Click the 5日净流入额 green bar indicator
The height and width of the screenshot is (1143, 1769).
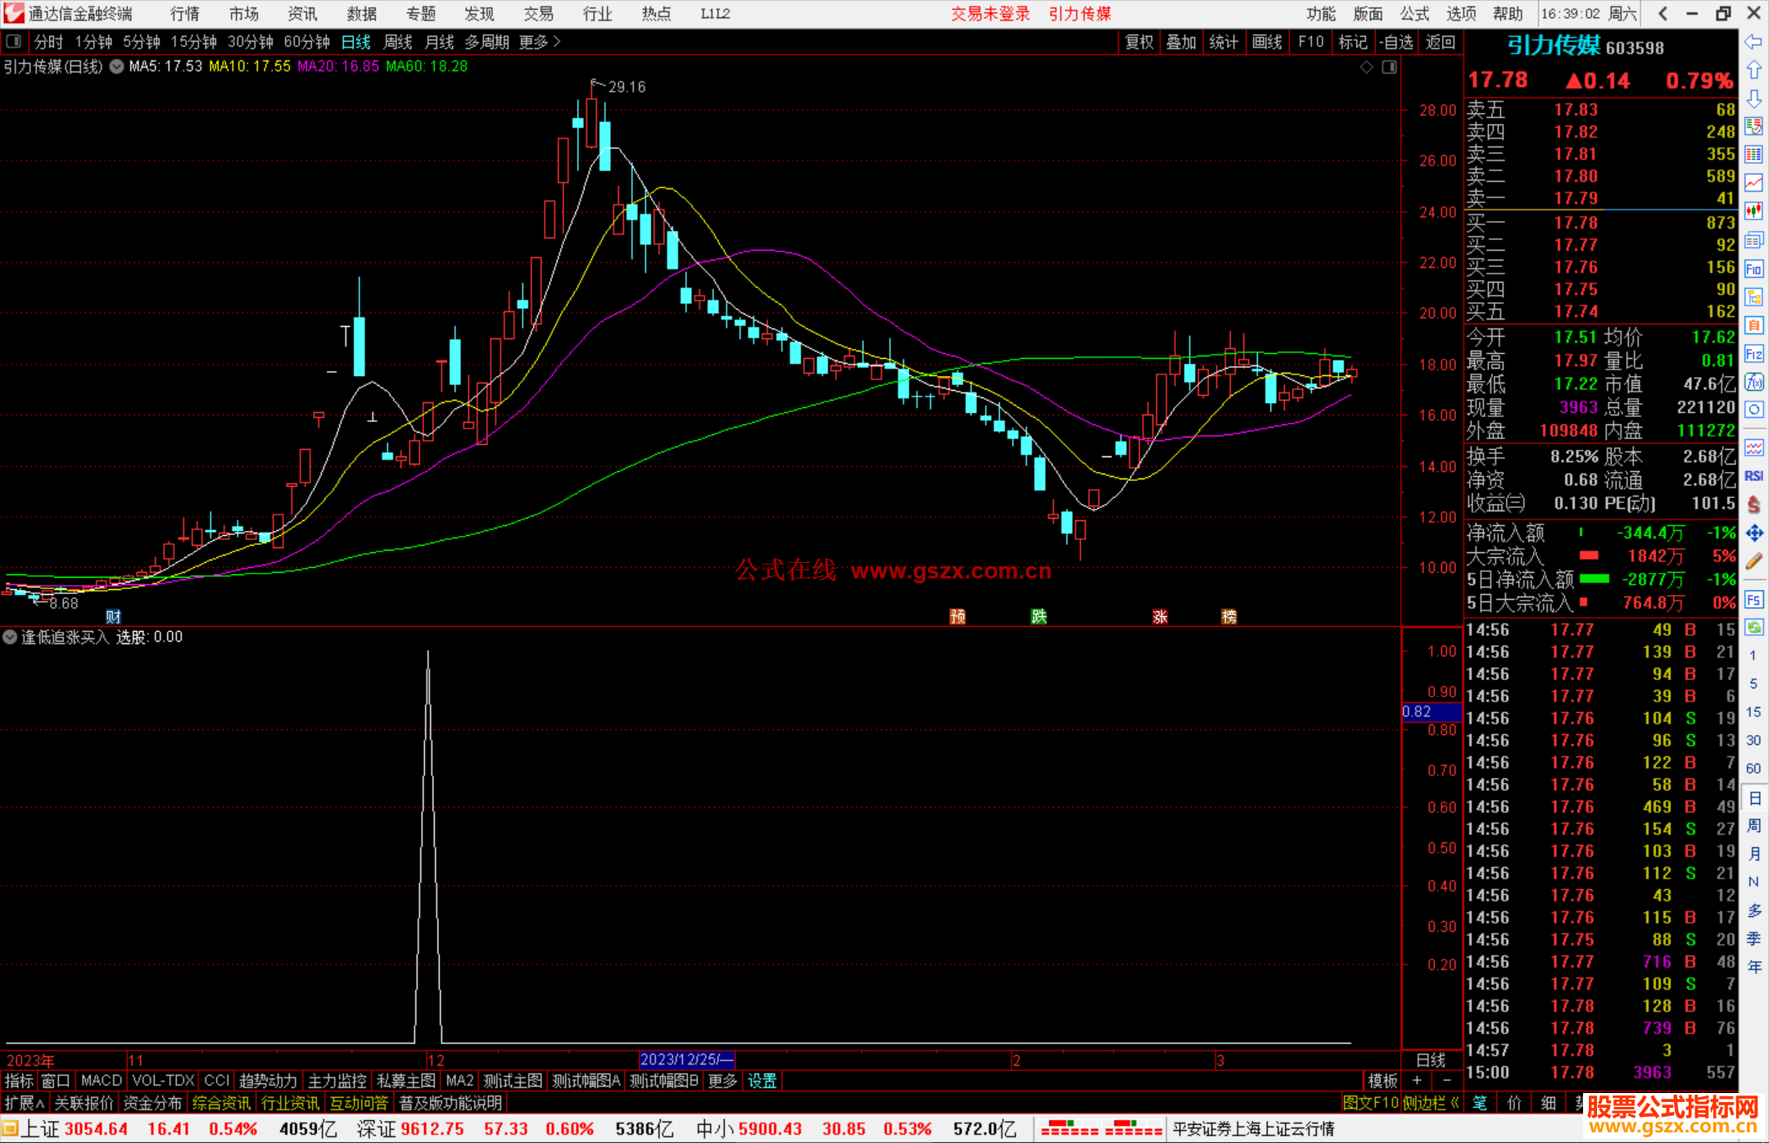tap(1593, 579)
